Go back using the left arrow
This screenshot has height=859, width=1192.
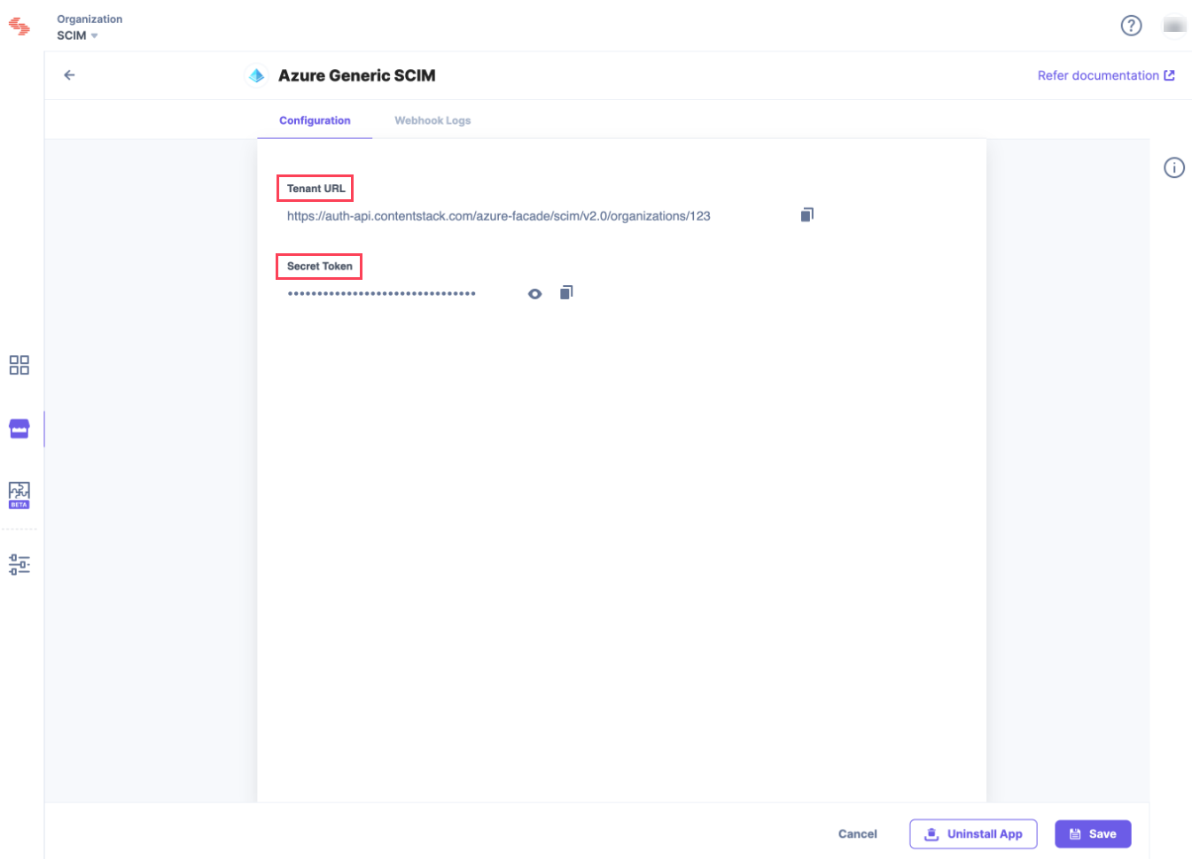click(x=69, y=75)
